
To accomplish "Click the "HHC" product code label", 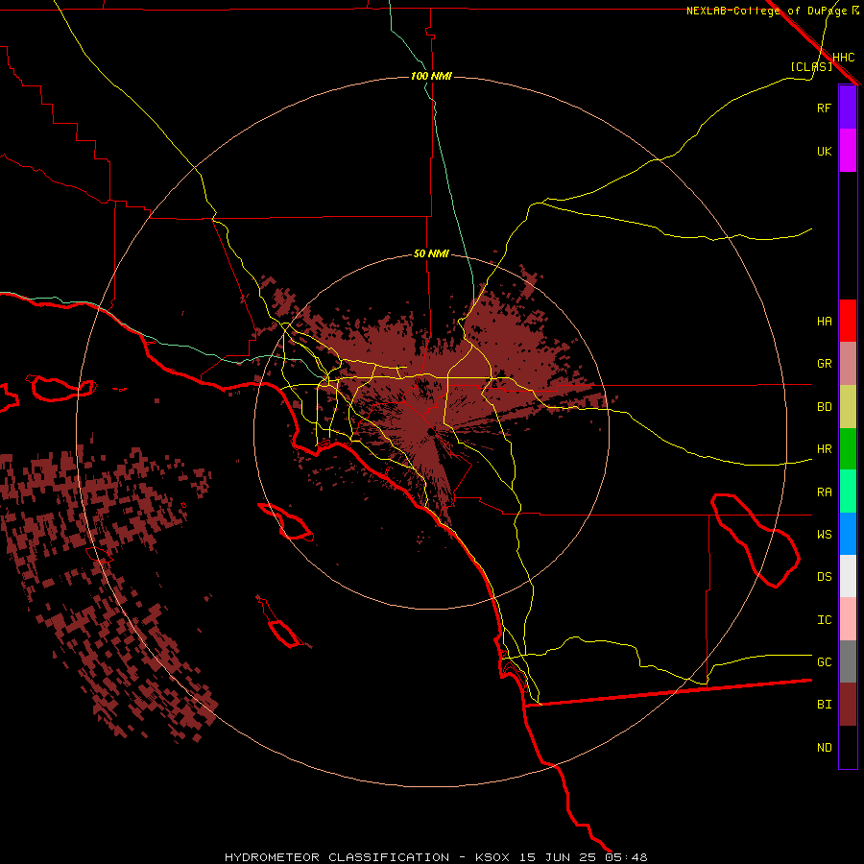I will pos(843,58).
